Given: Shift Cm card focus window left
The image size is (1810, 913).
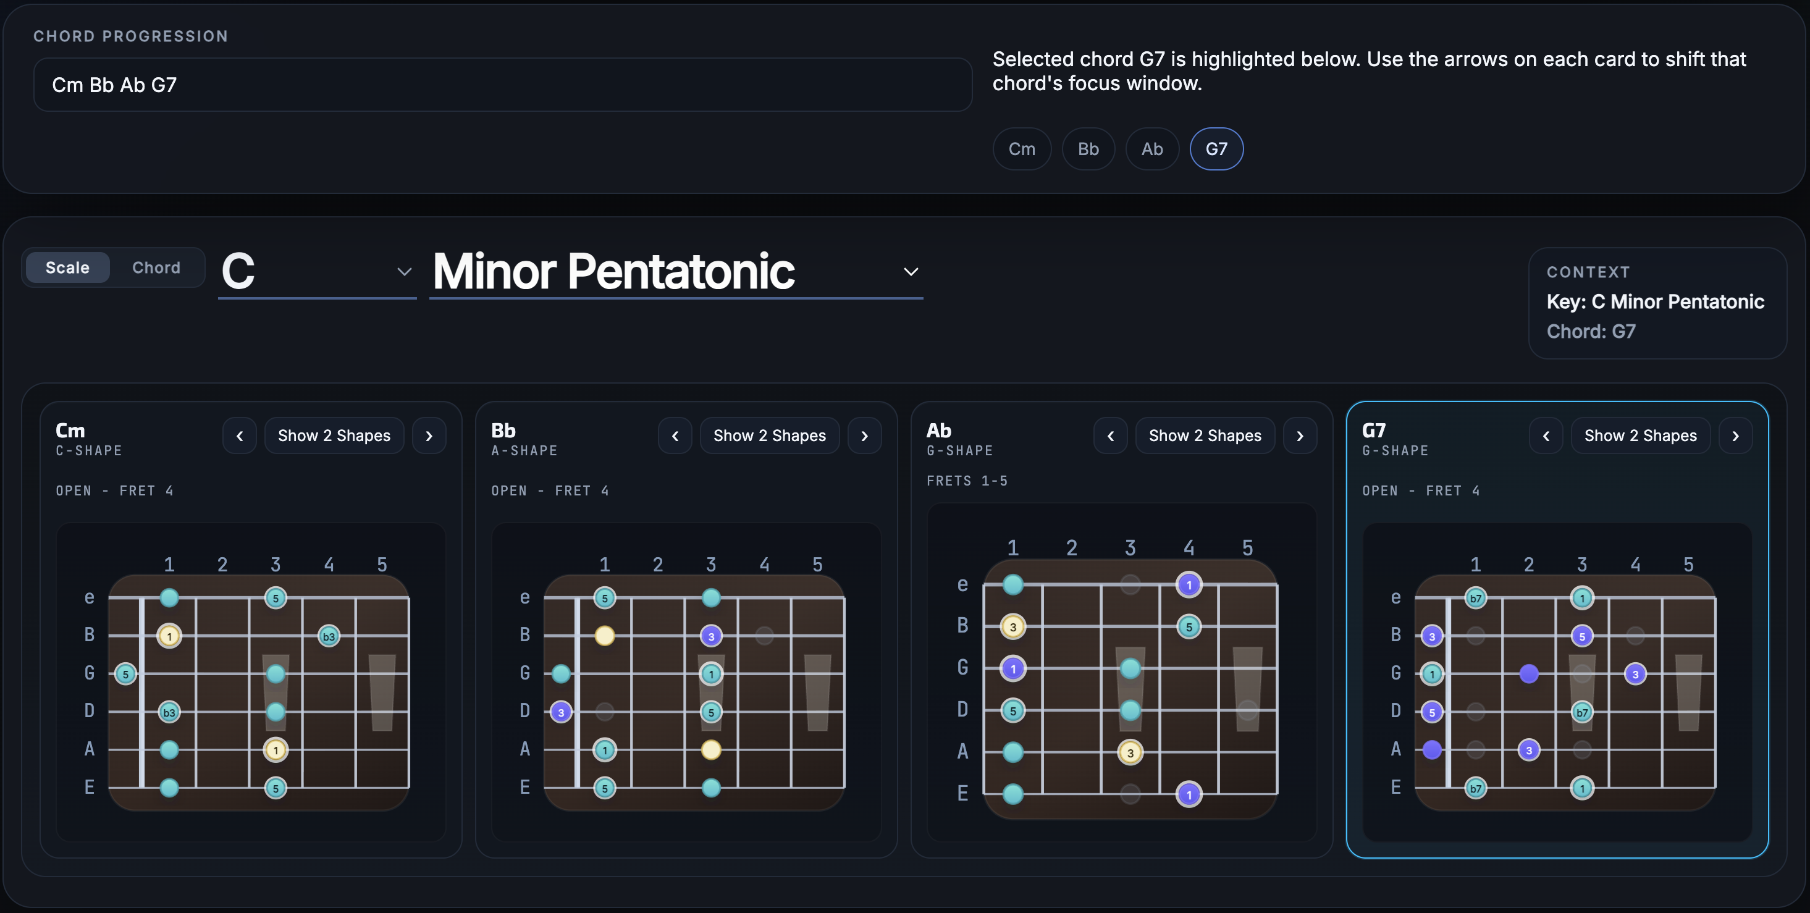Looking at the screenshot, I should [240, 435].
